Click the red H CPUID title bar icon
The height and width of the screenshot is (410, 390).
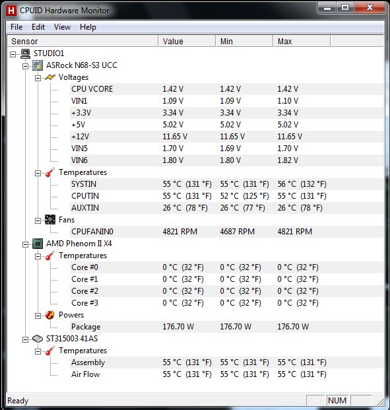click(x=11, y=11)
